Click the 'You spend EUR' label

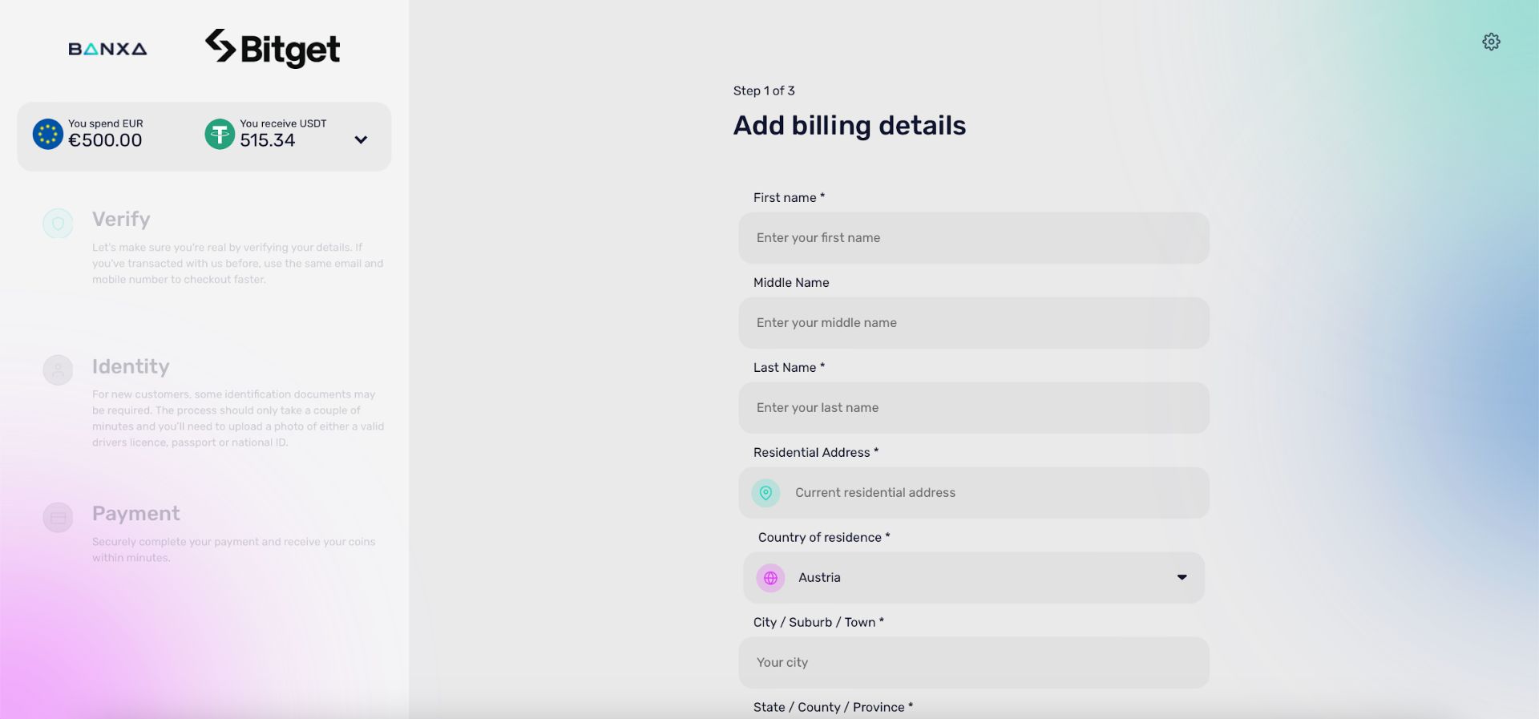tap(105, 123)
